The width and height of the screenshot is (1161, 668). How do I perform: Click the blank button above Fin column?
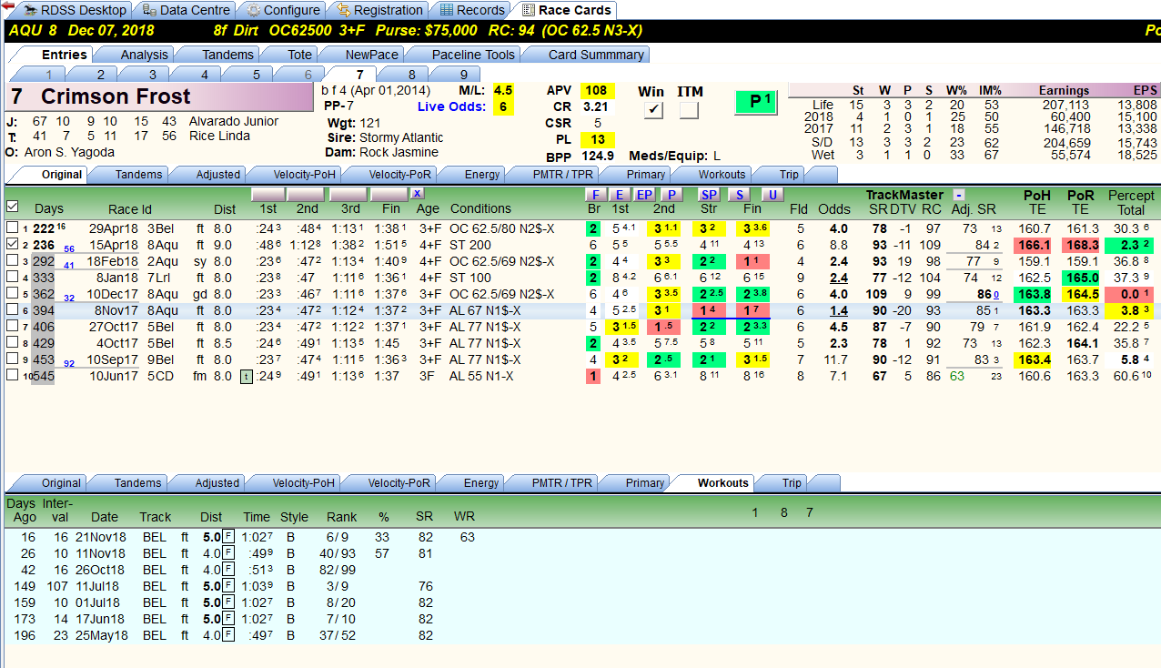click(x=389, y=195)
